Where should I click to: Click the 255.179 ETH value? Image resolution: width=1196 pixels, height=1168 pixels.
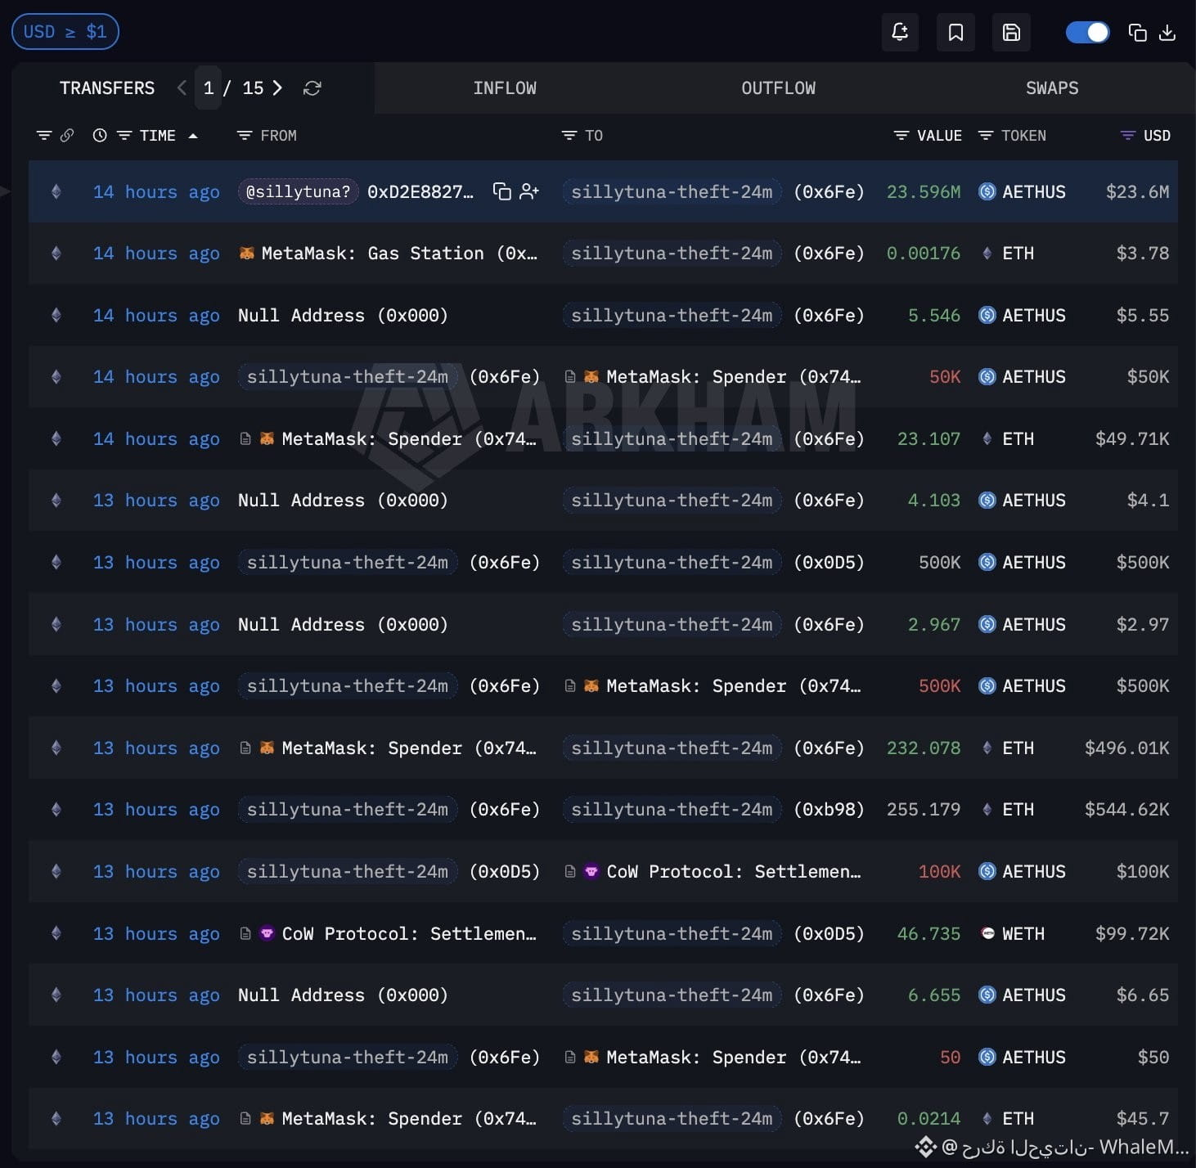924,810
